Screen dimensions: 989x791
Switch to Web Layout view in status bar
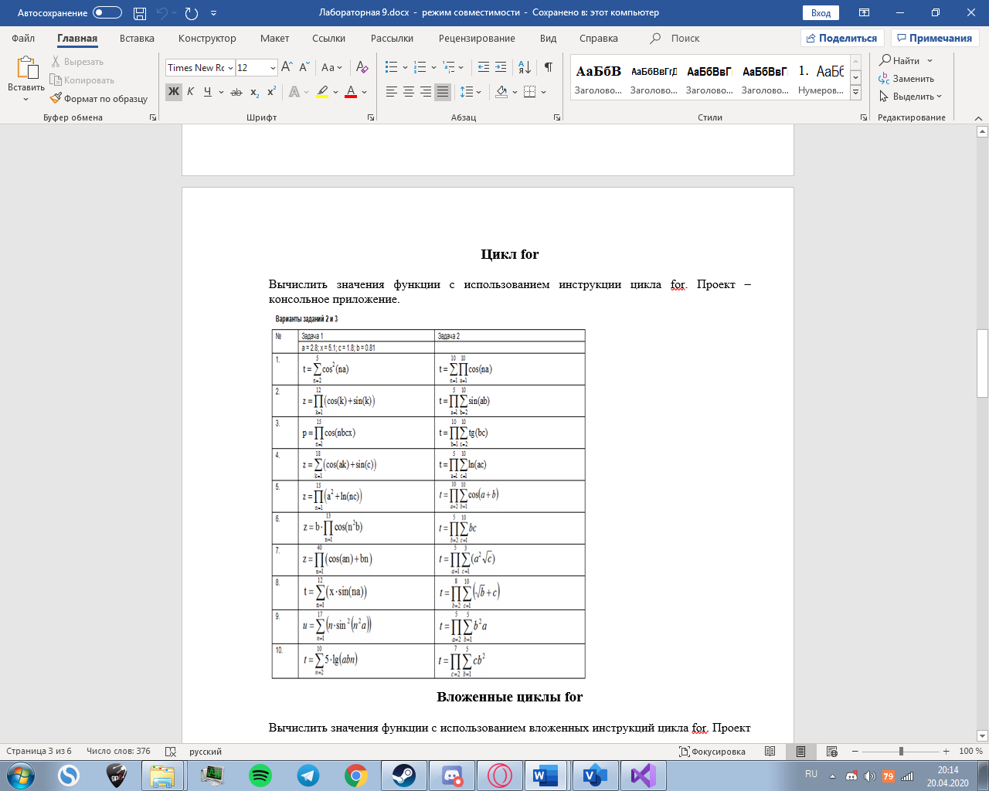coord(831,752)
